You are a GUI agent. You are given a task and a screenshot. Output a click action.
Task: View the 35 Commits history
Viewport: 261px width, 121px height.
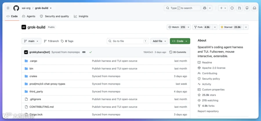coord(177,52)
